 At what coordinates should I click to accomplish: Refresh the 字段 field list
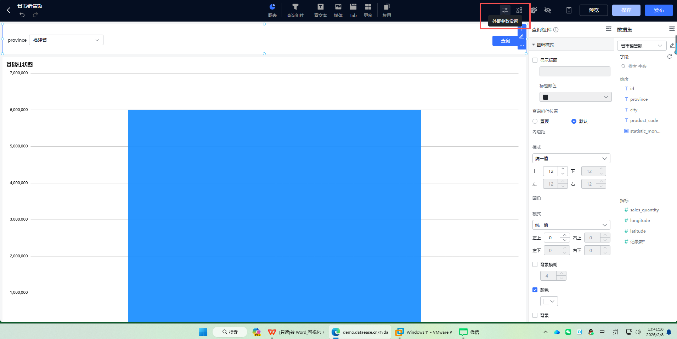pyautogui.click(x=670, y=57)
